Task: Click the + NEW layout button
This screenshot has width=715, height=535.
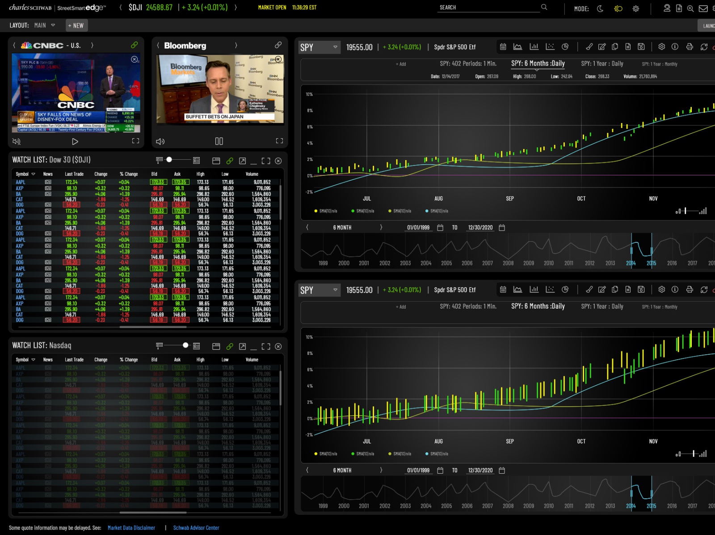Action: (x=76, y=25)
